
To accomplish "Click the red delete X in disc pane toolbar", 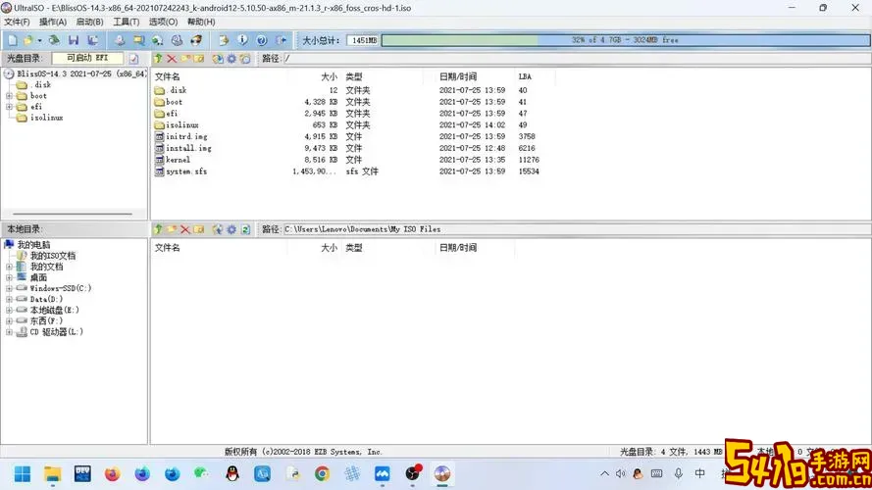I will pyautogui.click(x=172, y=59).
